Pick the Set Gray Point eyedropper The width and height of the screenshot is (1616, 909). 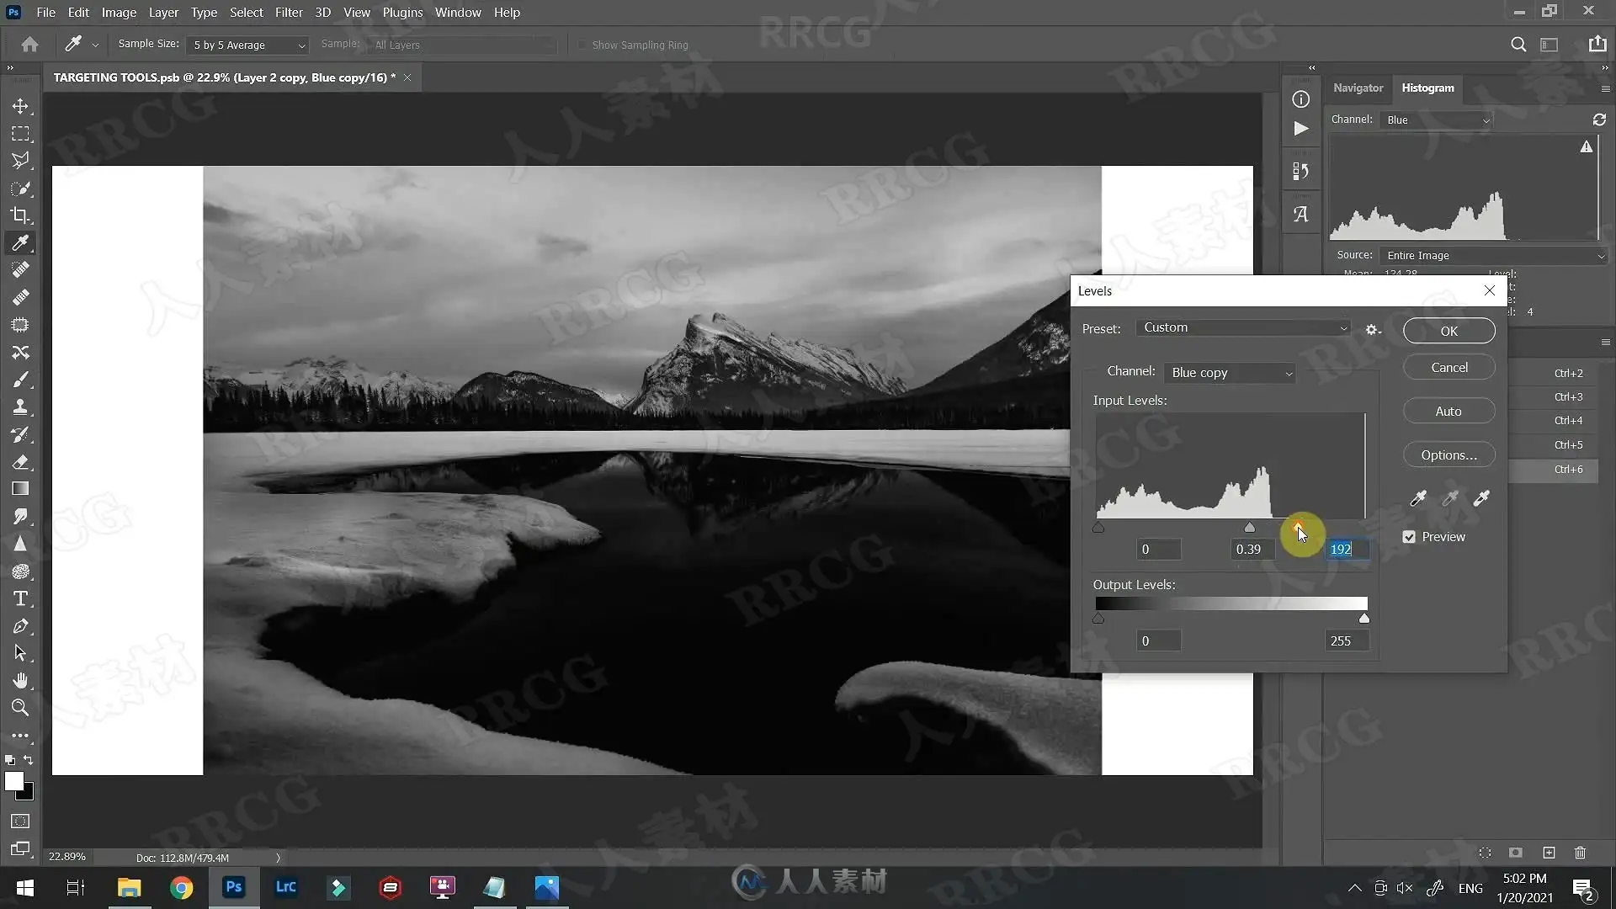[x=1449, y=498]
